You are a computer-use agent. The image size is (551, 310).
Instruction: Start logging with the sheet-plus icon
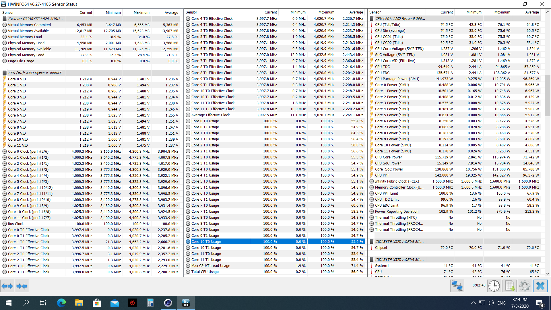pos(510,286)
